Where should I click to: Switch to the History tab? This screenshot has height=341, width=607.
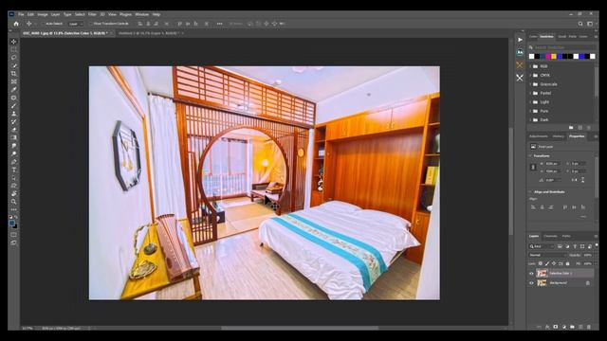click(x=559, y=136)
